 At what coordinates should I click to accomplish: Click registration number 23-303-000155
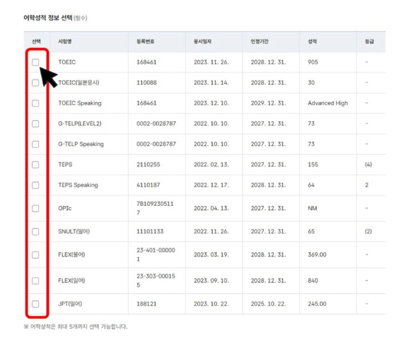(x=155, y=280)
